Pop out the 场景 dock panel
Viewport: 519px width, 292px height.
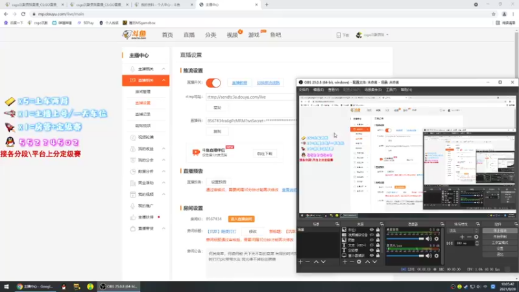337,224
